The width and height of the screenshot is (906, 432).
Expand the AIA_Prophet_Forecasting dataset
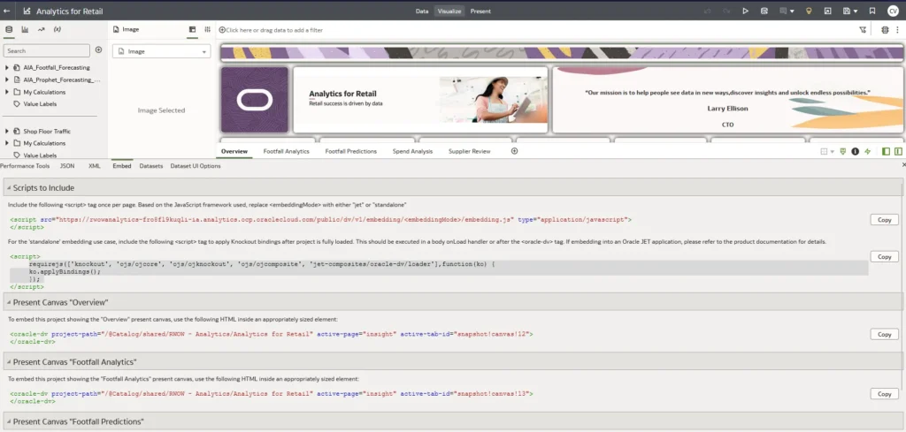pyautogui.click(x=7, y=80)
